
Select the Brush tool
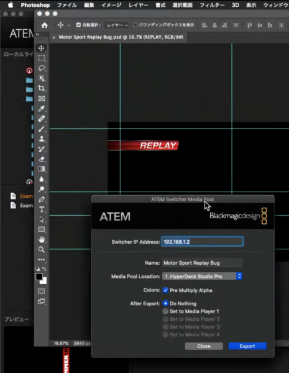point(42,129)
